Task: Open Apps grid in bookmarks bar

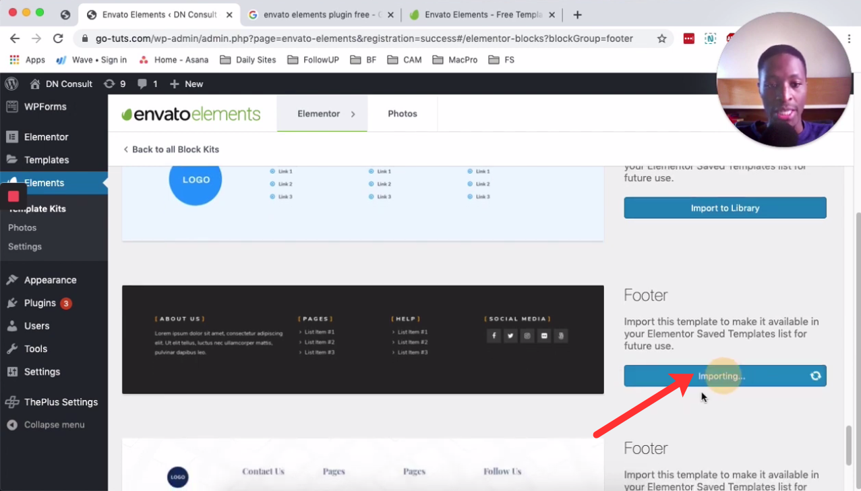Action: click(28, 59)
